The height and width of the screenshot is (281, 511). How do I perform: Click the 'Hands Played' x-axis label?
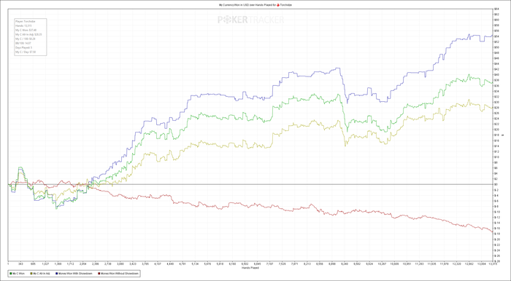pos(250,268)
